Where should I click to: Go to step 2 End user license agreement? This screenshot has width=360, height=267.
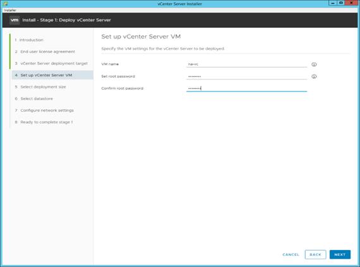point(45,52)
